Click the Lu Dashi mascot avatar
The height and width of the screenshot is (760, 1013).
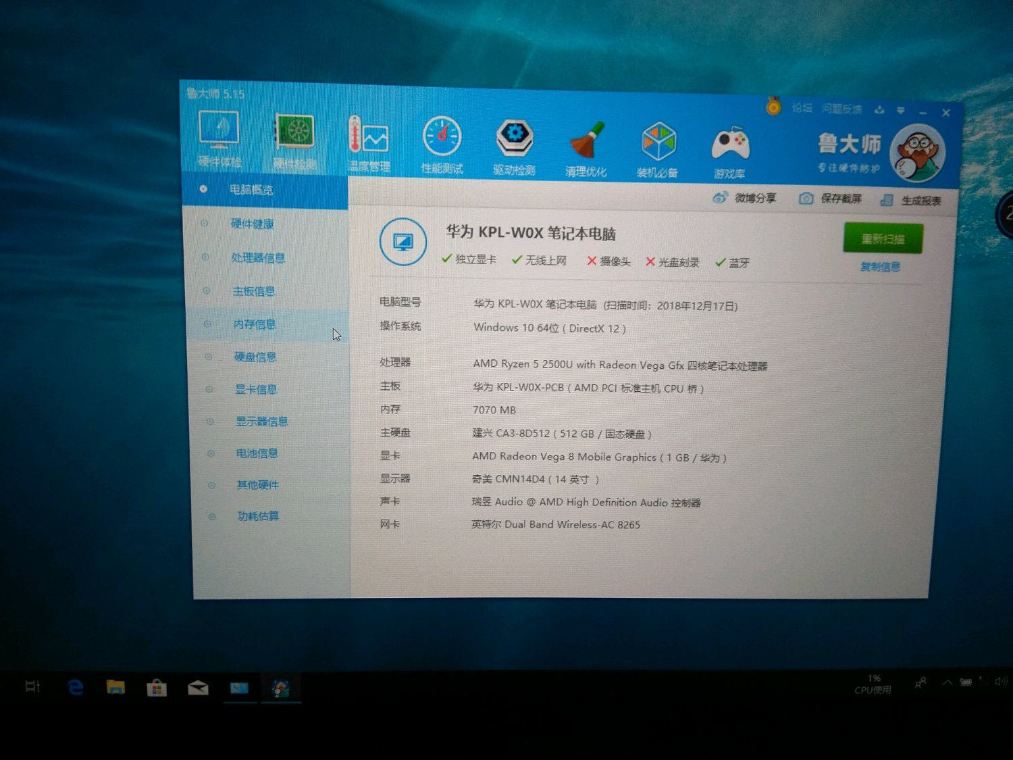click(916, 154)
